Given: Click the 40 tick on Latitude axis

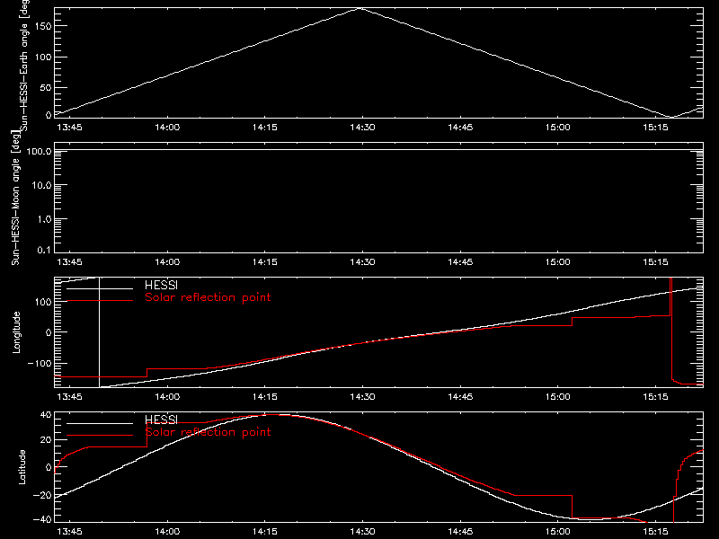Looking at the screenshot, I should point(47,415).
